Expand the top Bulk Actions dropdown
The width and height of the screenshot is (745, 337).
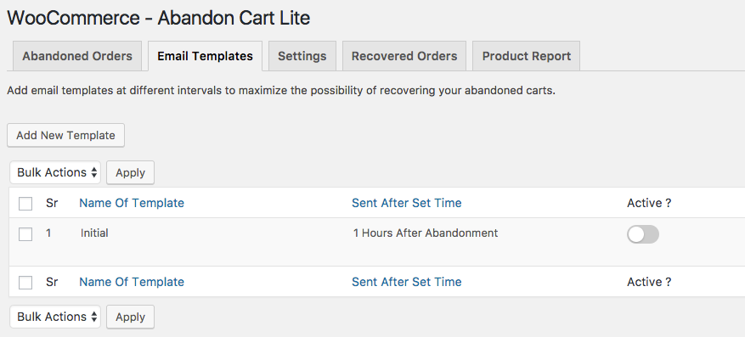coord(55,172)
